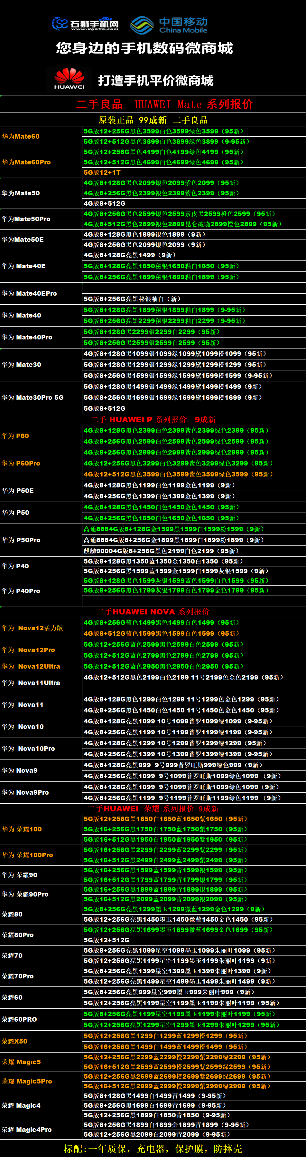306x1157 pixels.
Task: Click the heading 二手HUAWEI 荣耀 系列报价 9成新
Action: click(x=153, y=809)
